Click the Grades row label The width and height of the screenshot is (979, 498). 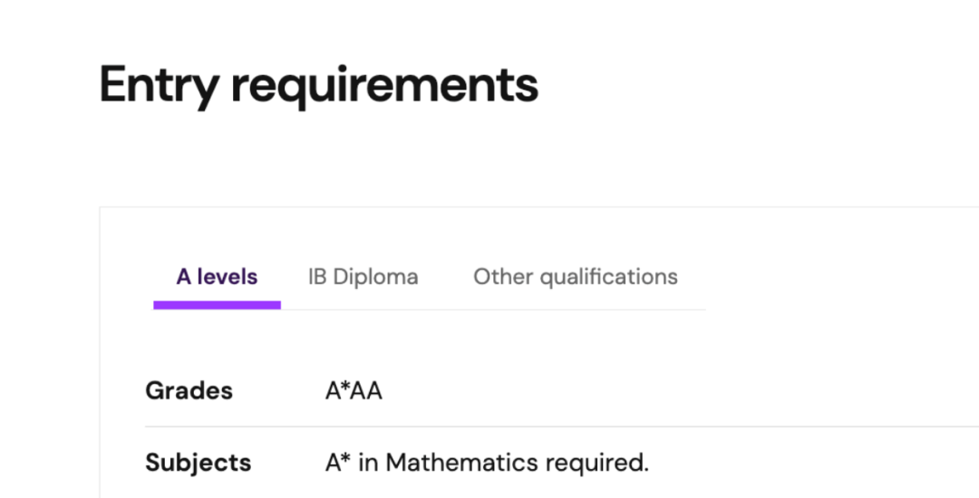click(x=189, y=391)
